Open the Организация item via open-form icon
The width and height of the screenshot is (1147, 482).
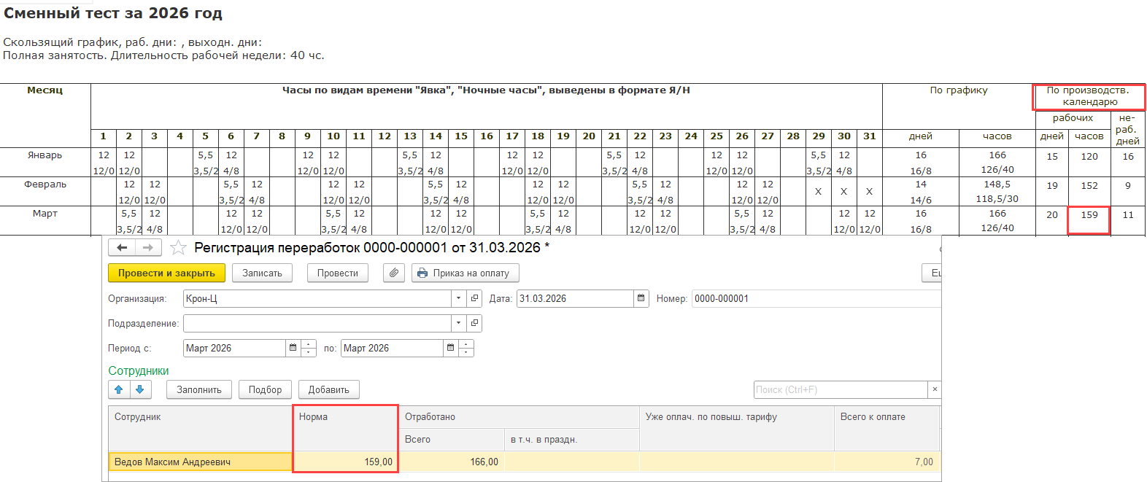[x=474, y=298]
